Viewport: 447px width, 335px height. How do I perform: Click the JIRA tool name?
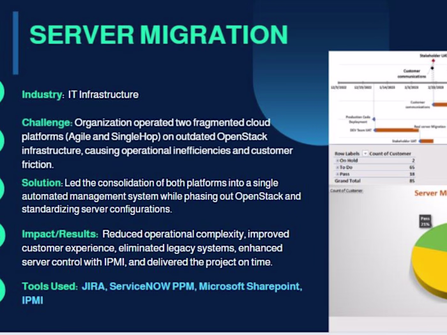point(93,287)
